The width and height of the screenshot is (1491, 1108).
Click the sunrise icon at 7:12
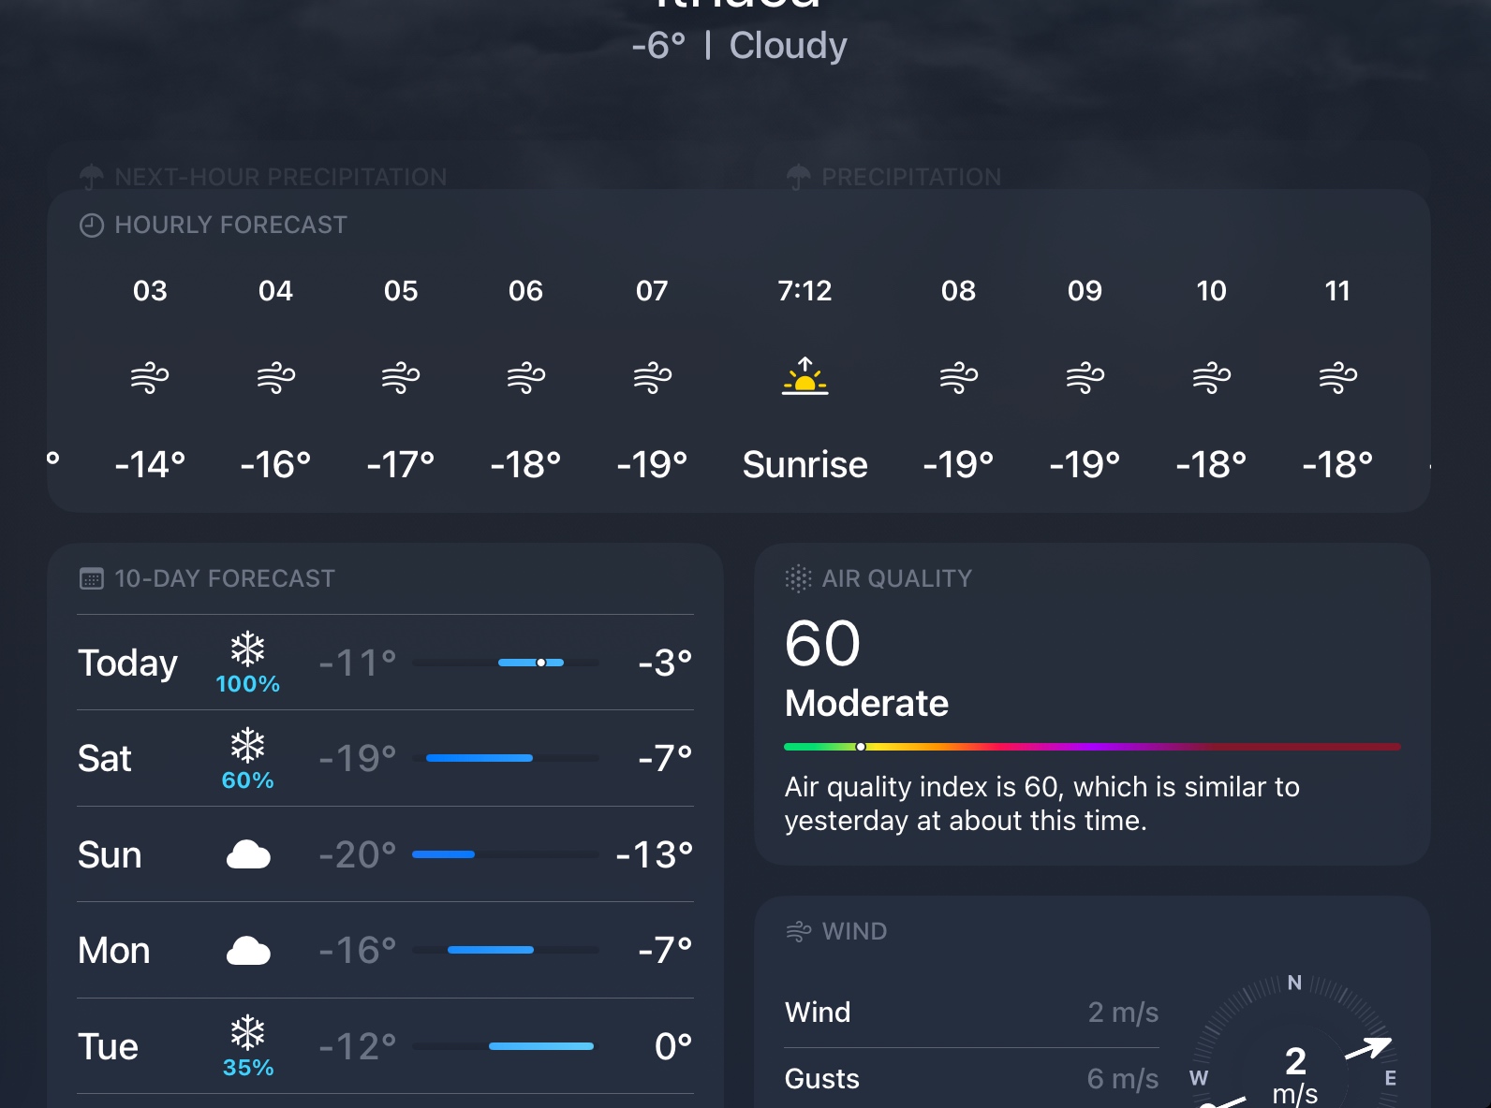[x=805, y=376]
